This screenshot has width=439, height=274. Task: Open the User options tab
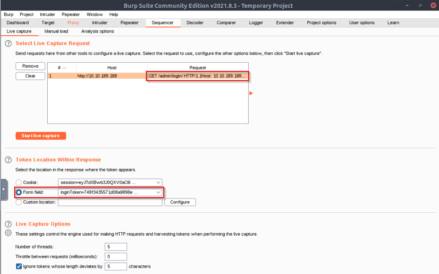(361, 22)
